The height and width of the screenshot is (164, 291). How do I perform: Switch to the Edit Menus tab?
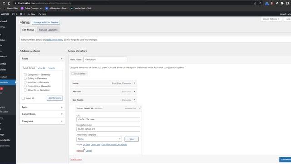pos(28,30)
